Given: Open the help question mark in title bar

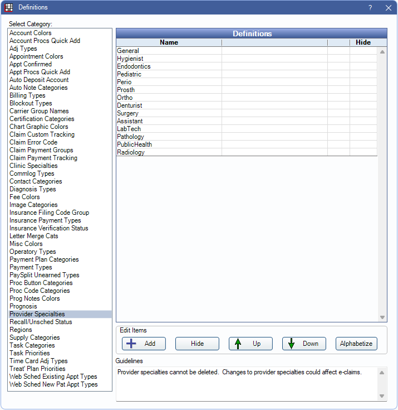Looking at the screenshot, I should click(370, 8).
